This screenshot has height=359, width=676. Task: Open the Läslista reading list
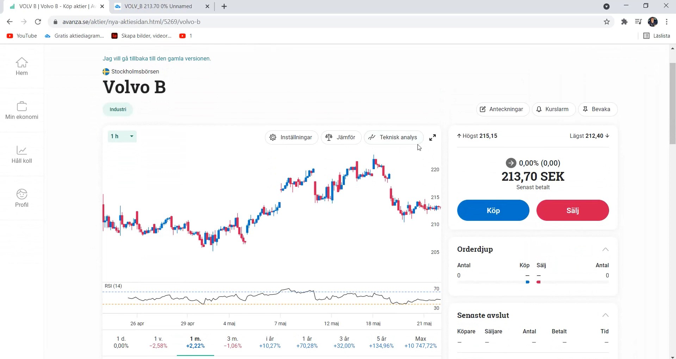tap(657, 36)
